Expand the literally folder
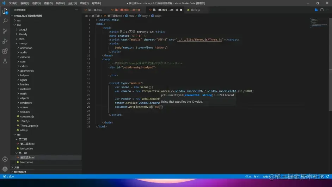This screenshot has height=187, width=332. click(x=23, y=34)
